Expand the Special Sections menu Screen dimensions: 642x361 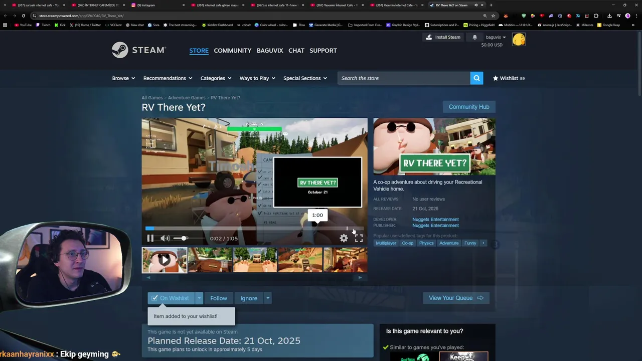pos(305,78)
